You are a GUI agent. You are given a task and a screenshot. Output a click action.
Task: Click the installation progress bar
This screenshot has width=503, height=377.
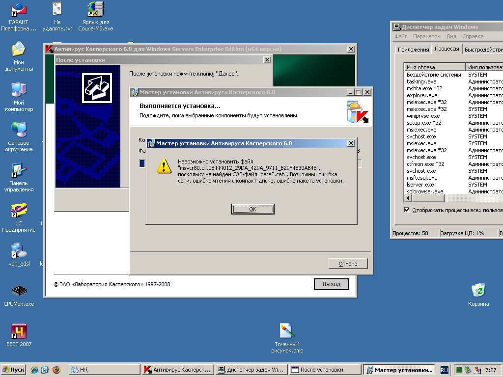click(250, 163)
